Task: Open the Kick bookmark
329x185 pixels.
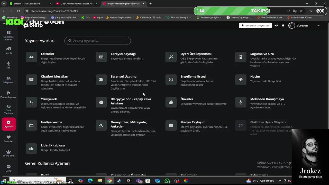Action: [x=86, y=17]
